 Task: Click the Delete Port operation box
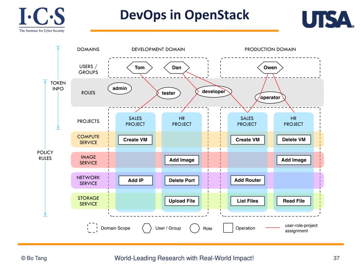(182, 181)
